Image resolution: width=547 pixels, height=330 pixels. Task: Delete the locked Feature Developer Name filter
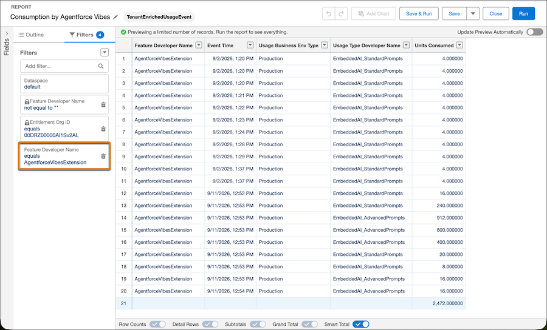tap(103, 104)
